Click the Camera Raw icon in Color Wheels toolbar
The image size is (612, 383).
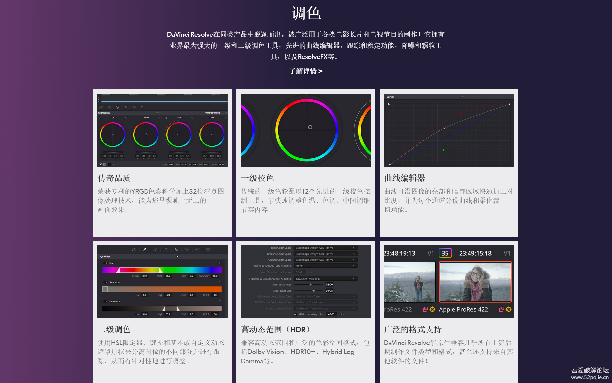click(101, 107)
